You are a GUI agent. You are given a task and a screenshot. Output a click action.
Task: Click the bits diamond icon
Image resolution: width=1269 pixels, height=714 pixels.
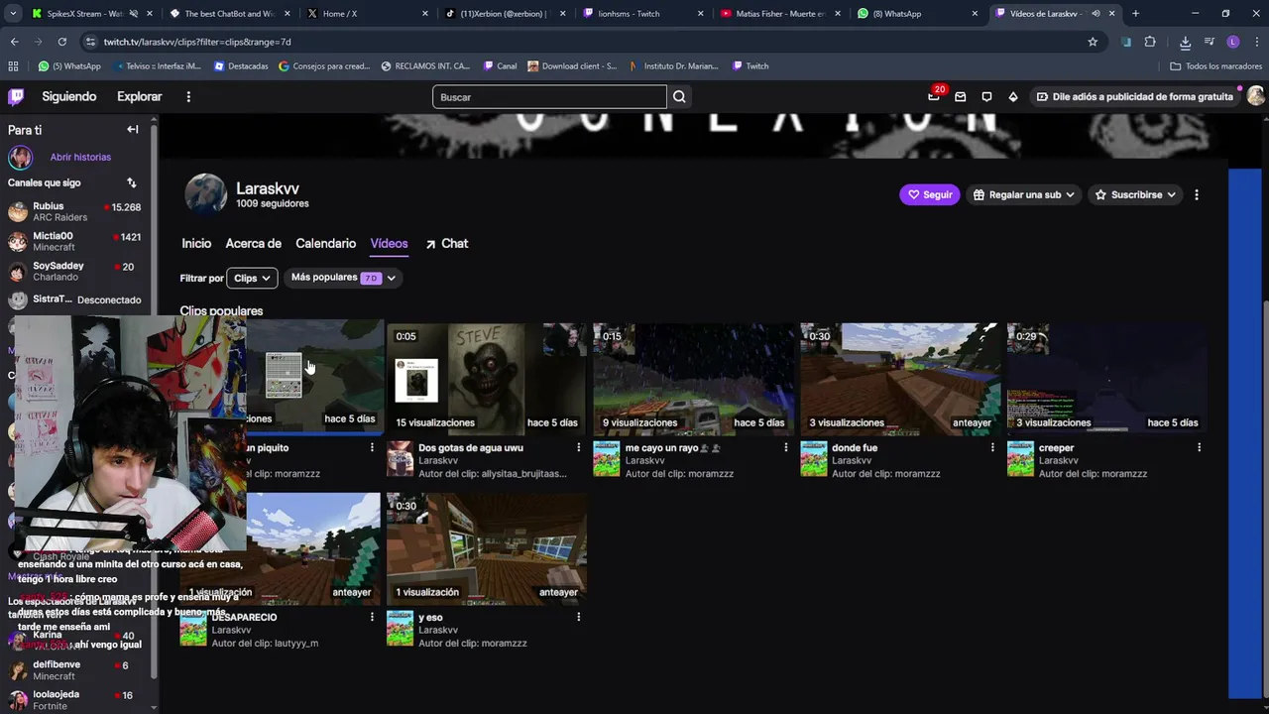1012,96
